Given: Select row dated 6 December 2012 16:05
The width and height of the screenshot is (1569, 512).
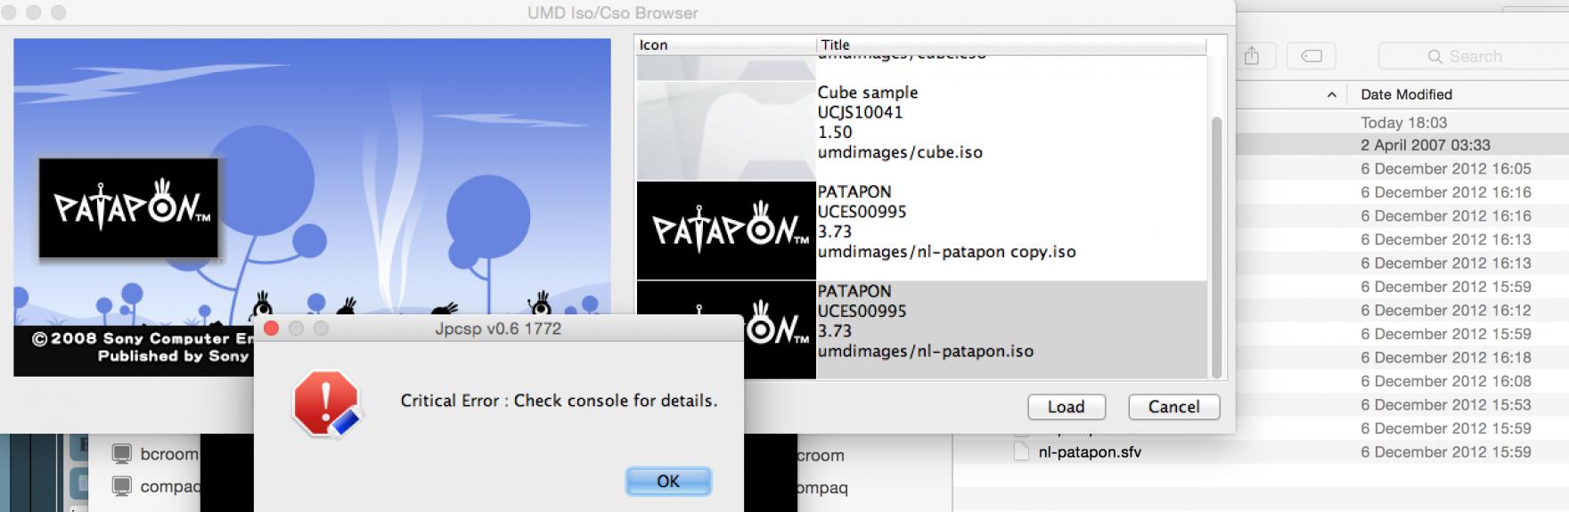Looking at the screenshot, I should tap(1403, 168).
